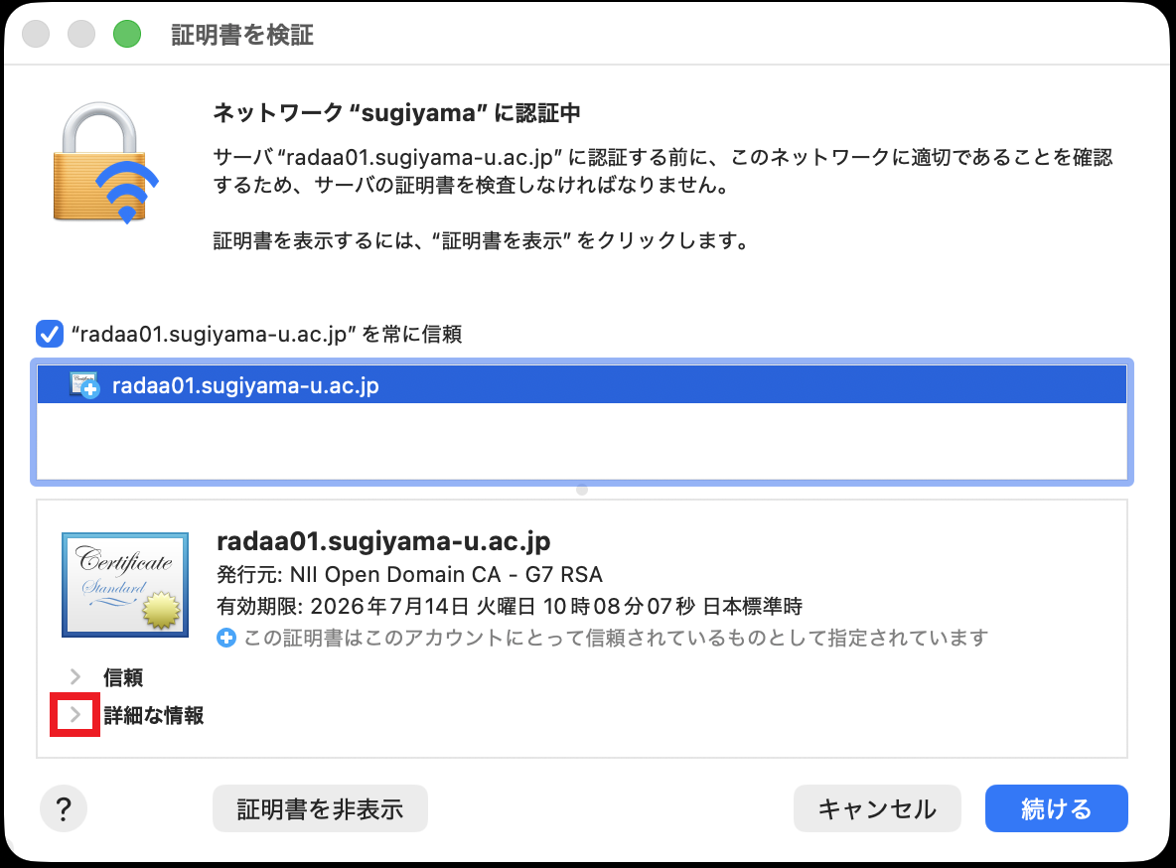Screen dimensions: 1176x868
Task: Toggle always trust radaa01.sugiyama-u.ac.jp checkbox
Action: (x=50, y=334)
